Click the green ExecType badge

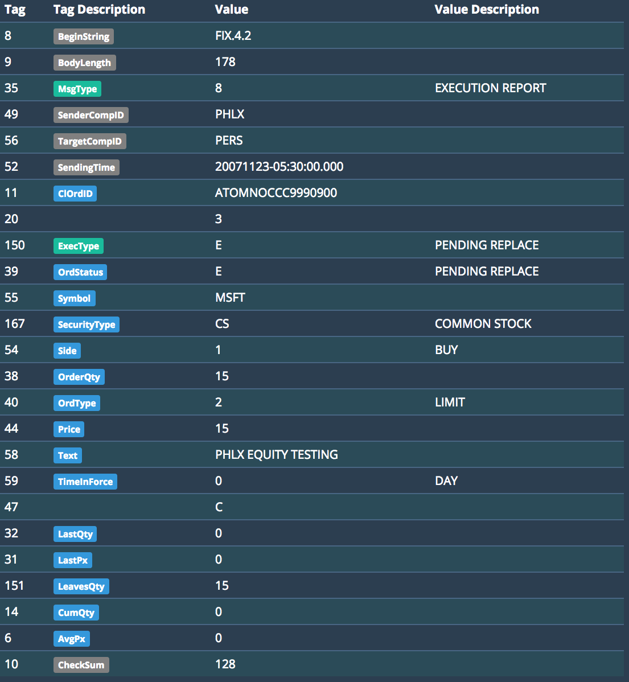(79, 246)
